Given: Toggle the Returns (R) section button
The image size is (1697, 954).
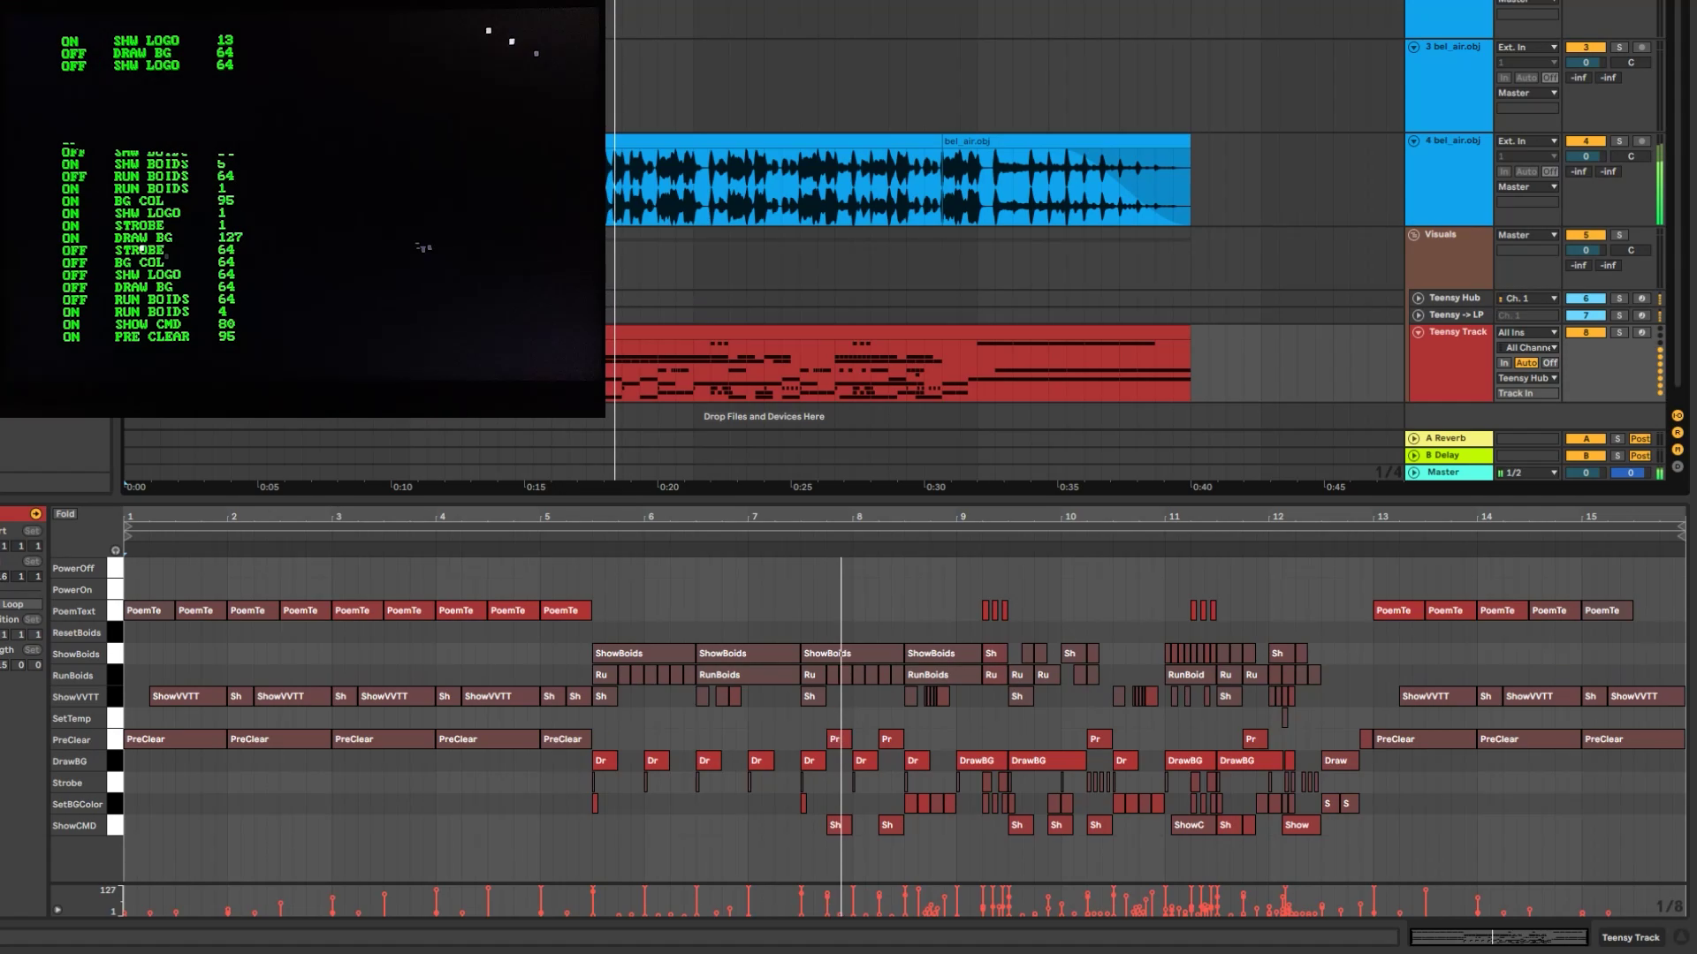Looking at the screenshot, I should 1678,433.
